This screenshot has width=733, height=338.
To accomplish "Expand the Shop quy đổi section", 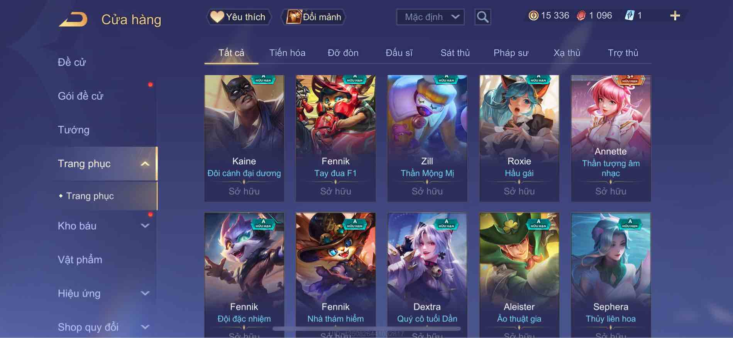I will coord(145,327).
